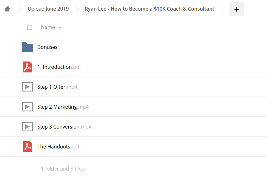Click the video icon for Step 1 Offer
This screenshot has height=183, width=267.
[27, 87]
